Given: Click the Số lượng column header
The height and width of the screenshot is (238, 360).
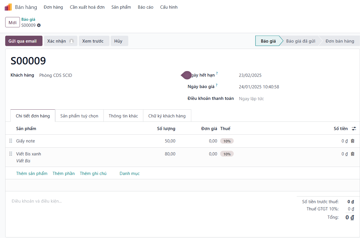Looking at the screenshot, I should tap(166, 129).
